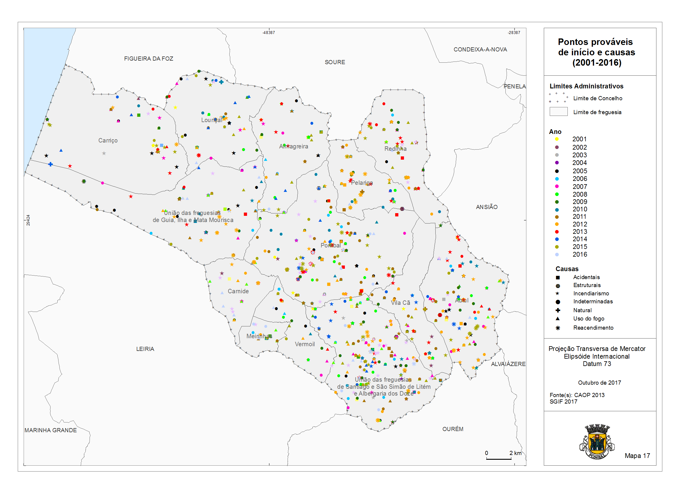Viewport: 691px width, 489px height.
Task: Click the Natural cross legend symbol
Action: pyautogui.click(x=558, y=310)
